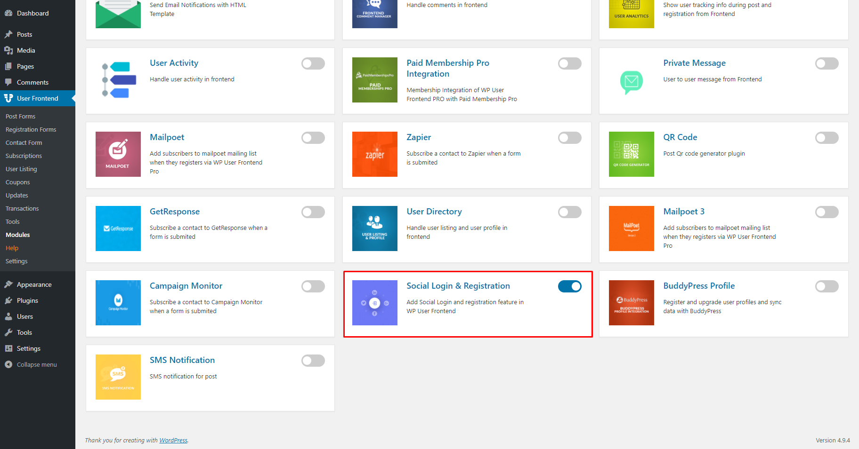The image size is (859, 449).
Task: Click the QR Code generator icon
Action: (x=632, y=154)
